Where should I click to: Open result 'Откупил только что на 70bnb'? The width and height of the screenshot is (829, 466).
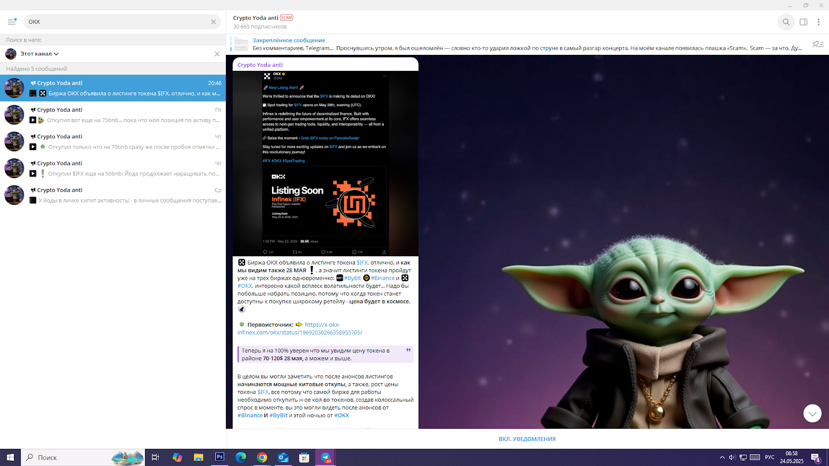[113, 142]
